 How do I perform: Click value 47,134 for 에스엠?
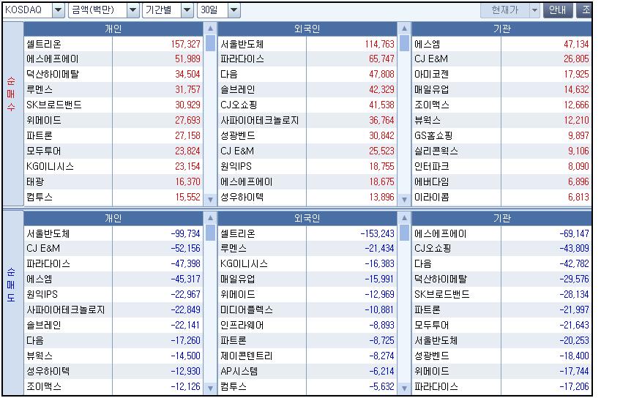click(x=576, y=44)
